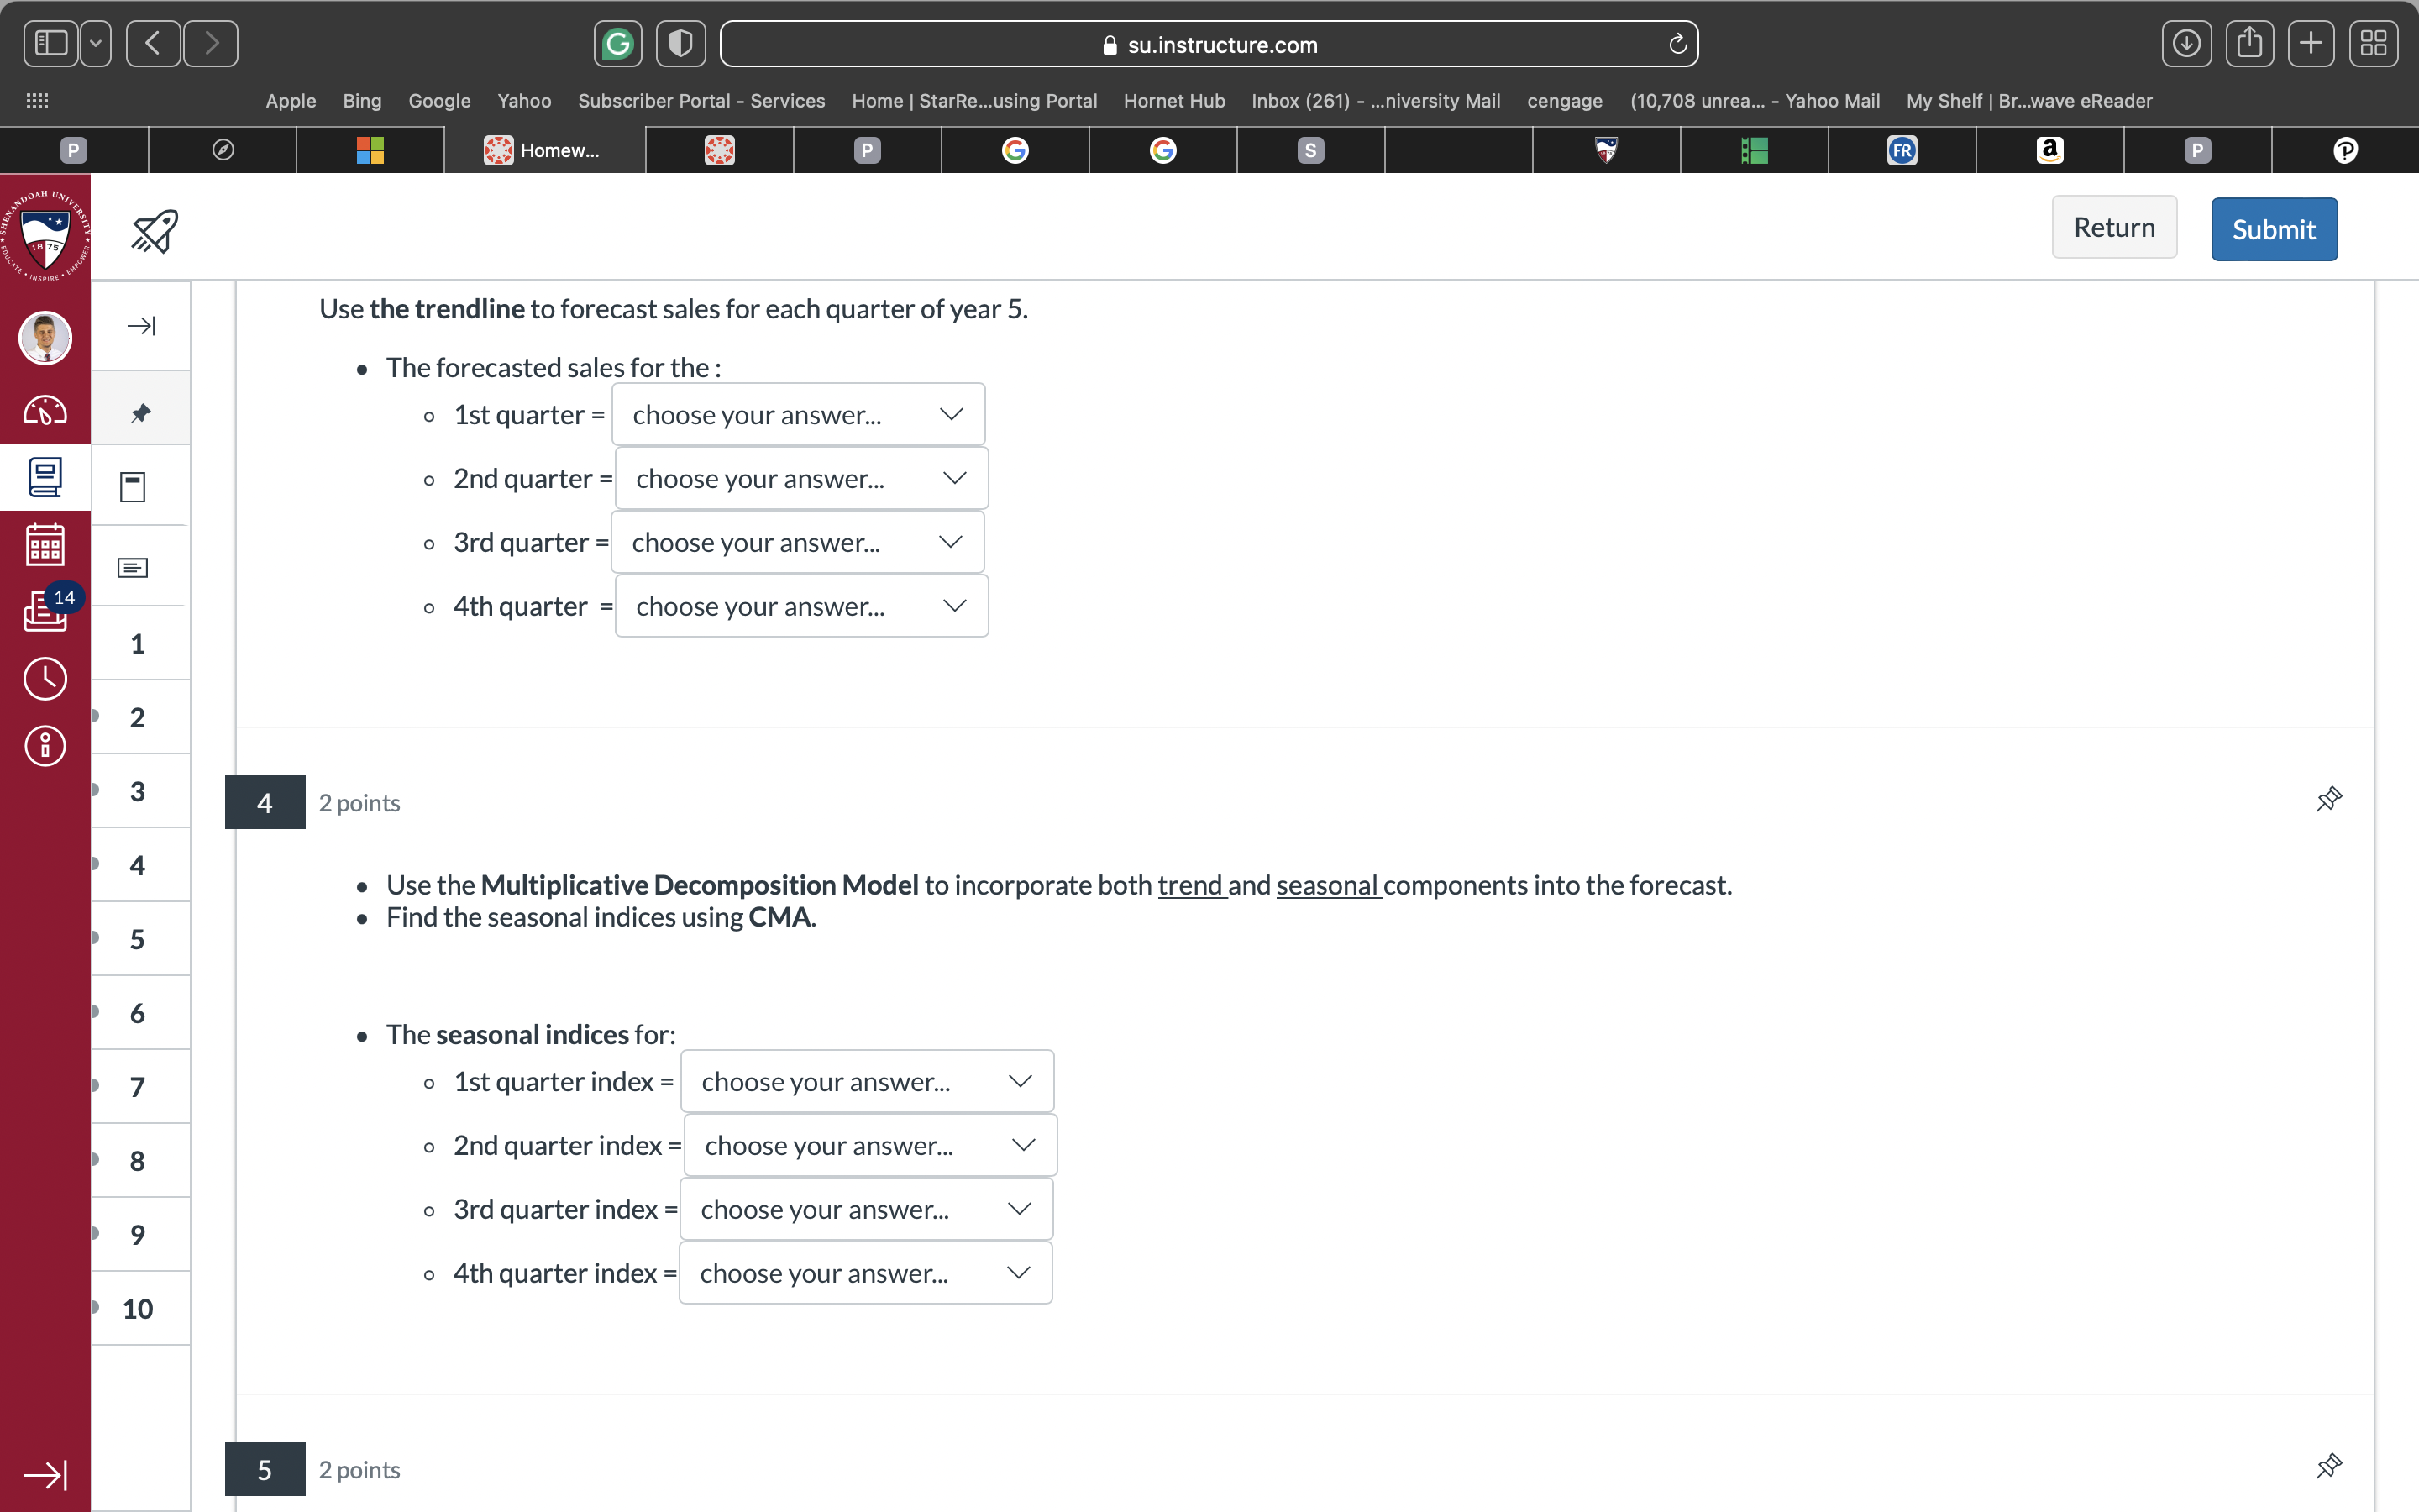Viewport: 2419px width, 1512px height.
Task: Click the Return button
Action: coord(2113,228)
